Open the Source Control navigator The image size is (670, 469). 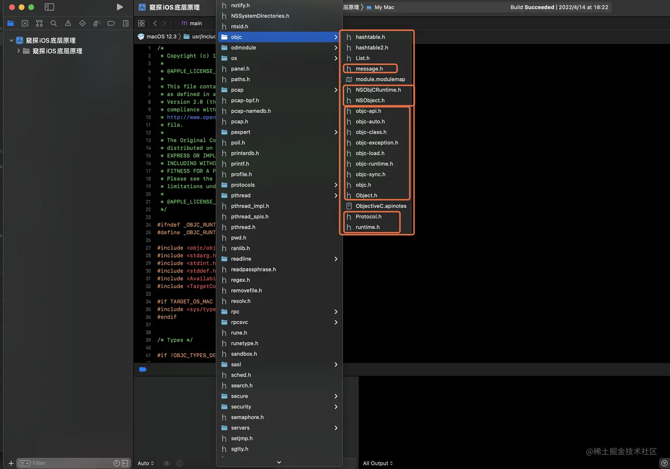(25, 23)
